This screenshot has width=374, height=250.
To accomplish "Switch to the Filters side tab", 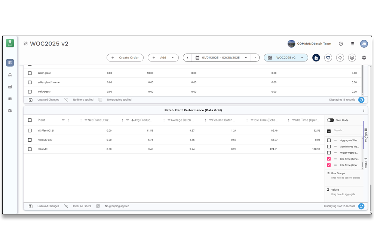I will pyautogui.click(x=365, y=163).
